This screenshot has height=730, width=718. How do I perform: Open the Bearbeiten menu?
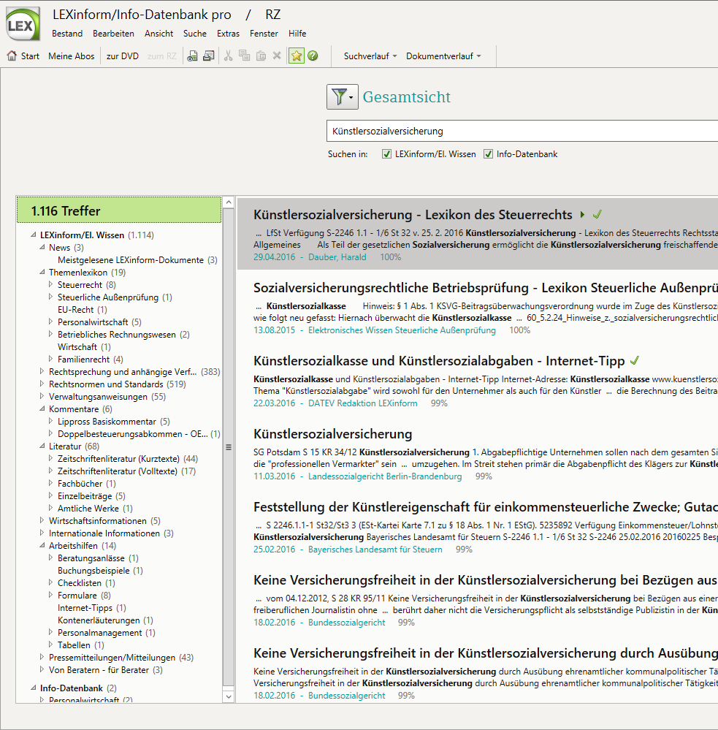[x=113, y=34]
